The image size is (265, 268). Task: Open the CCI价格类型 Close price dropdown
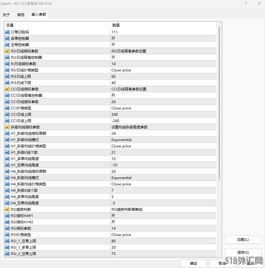(x=164, y=108)
